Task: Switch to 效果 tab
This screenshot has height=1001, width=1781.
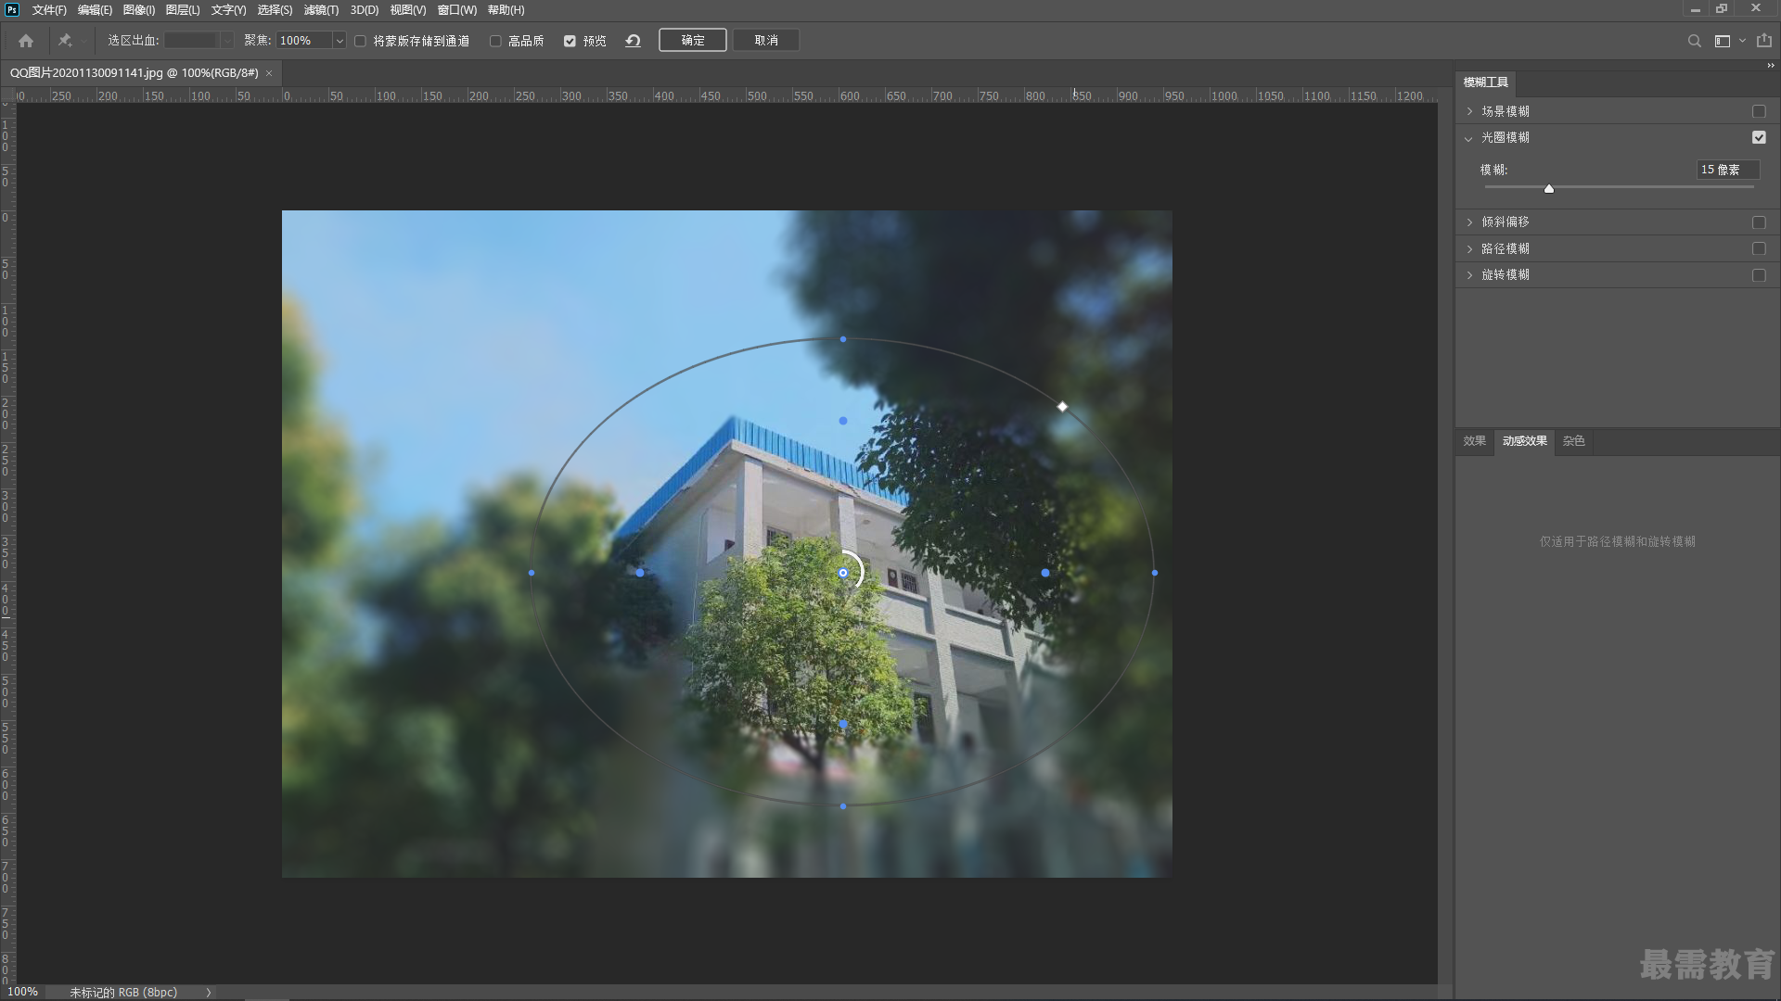Action: [x=1475, y=441]
